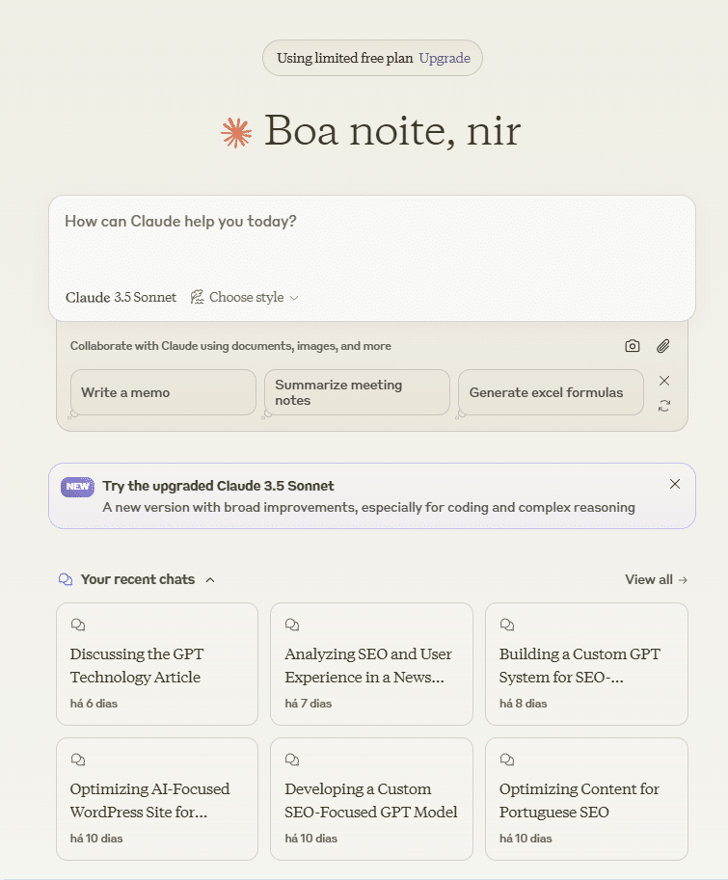This screenshot has width=728, height=880.
Task: Collapse the Your recent chats section
Action: (x=210, y=580)
